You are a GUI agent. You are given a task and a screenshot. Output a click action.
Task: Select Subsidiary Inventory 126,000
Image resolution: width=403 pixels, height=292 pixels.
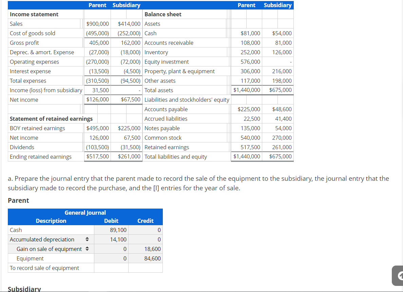[282, 52]
